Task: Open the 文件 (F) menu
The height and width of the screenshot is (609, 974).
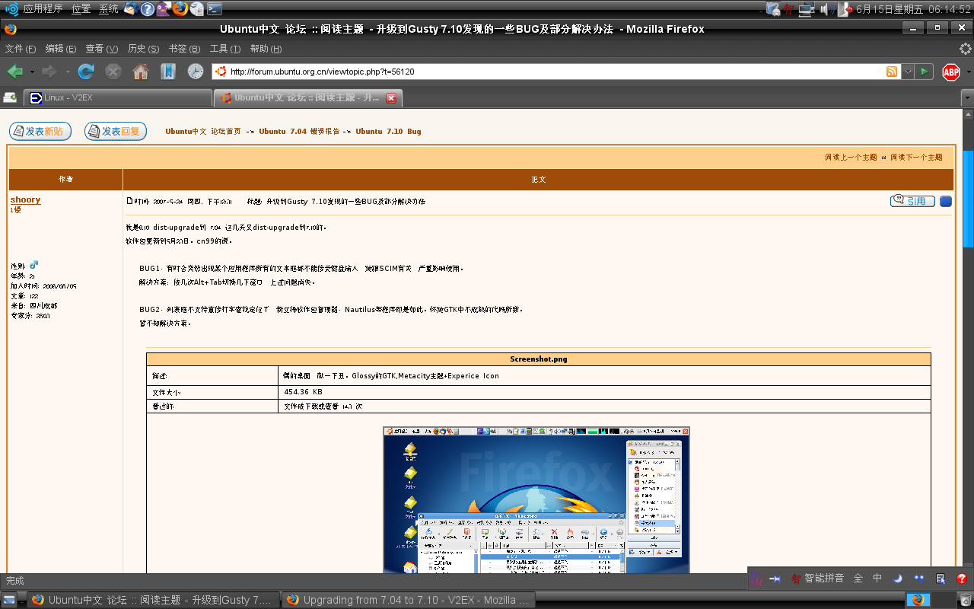Action: [21, 49]
